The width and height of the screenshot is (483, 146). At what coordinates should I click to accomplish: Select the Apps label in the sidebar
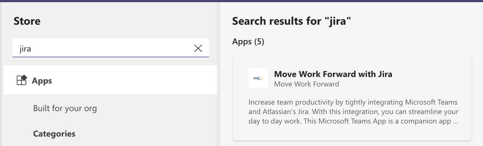click(42, 81)
